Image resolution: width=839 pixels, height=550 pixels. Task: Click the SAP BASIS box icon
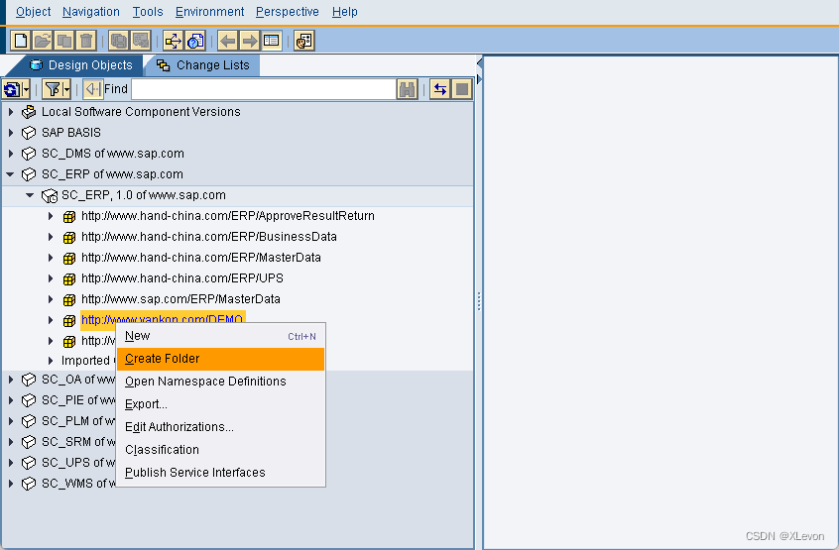pos(29,133)
